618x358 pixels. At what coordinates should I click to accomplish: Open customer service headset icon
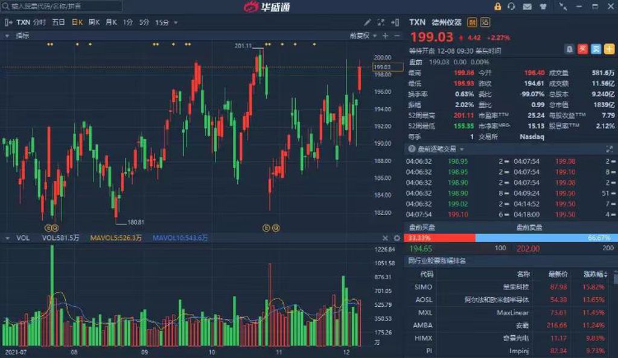click(511, 6)
